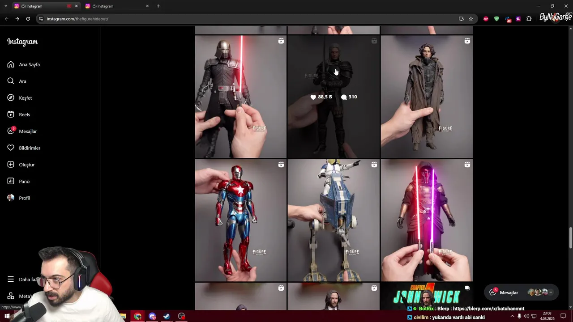Open the purple extension icon

[518, 19]
